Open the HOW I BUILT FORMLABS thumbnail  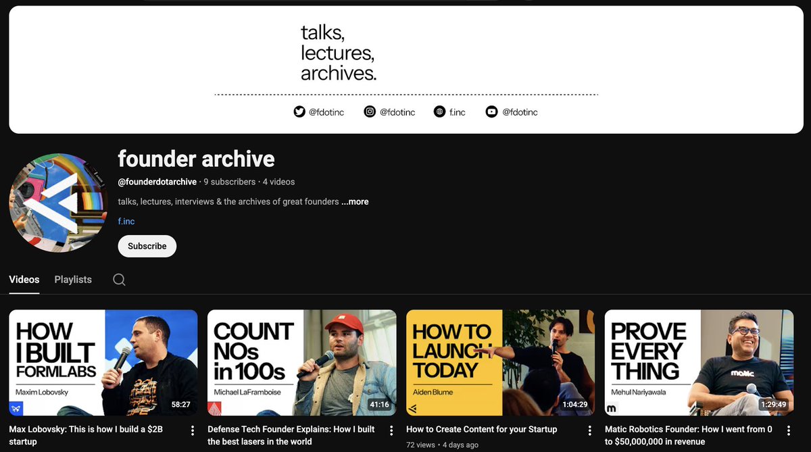[x=103, y=363]
